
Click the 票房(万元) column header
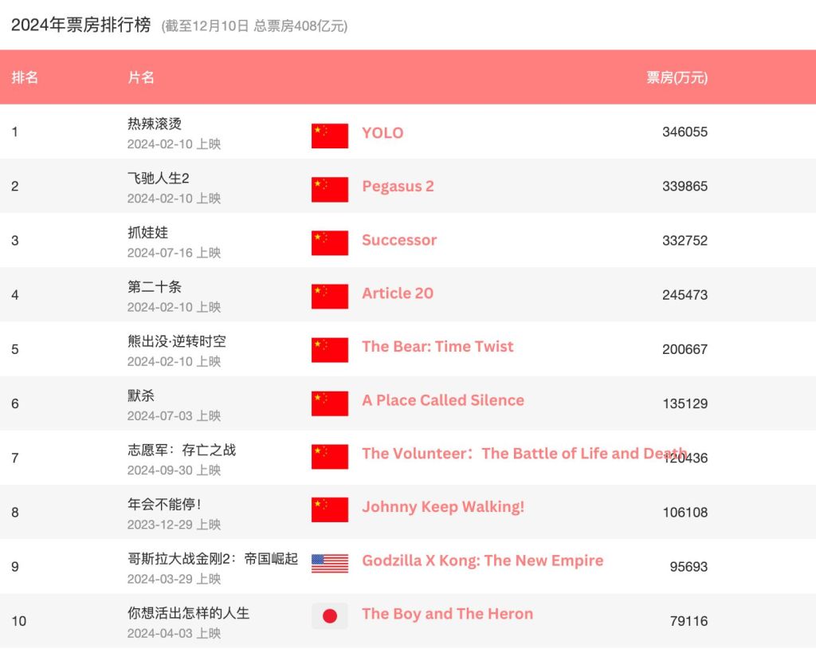pyautogui.click(x=677, y=77)
